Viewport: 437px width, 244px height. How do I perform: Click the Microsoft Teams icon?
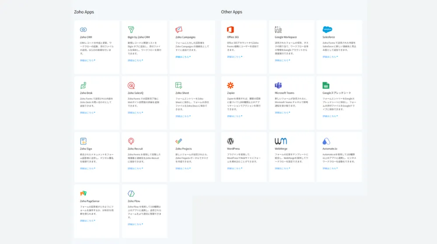[x=278, y=86]
